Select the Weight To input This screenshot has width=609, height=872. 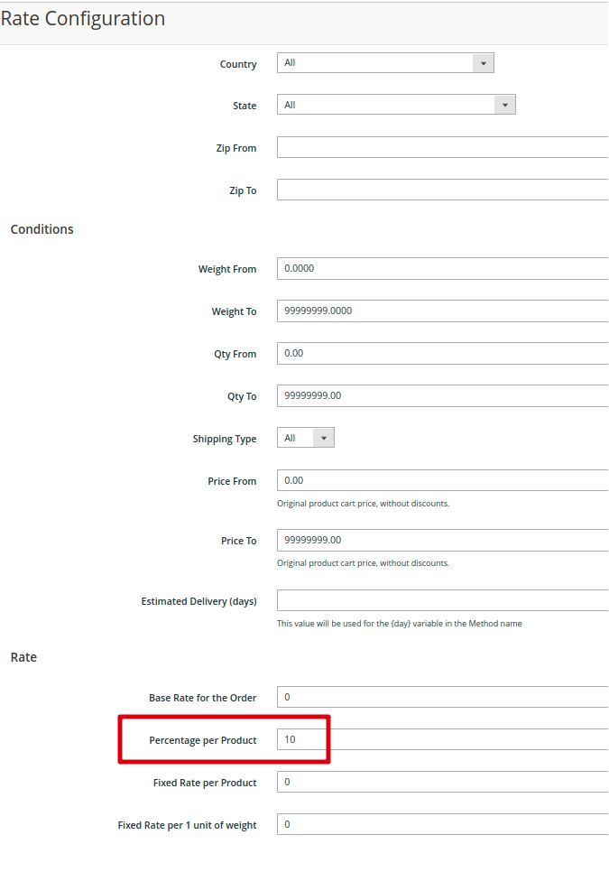[x=442, y=311]
